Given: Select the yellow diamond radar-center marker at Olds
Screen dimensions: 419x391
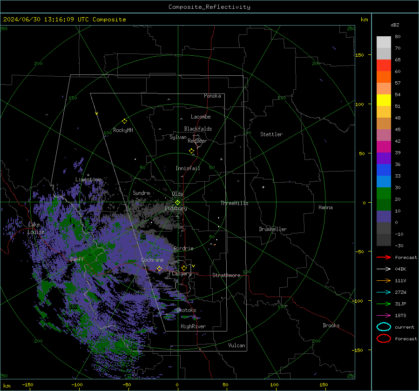Looking at the screenshot, I should [x=177, y=203].
